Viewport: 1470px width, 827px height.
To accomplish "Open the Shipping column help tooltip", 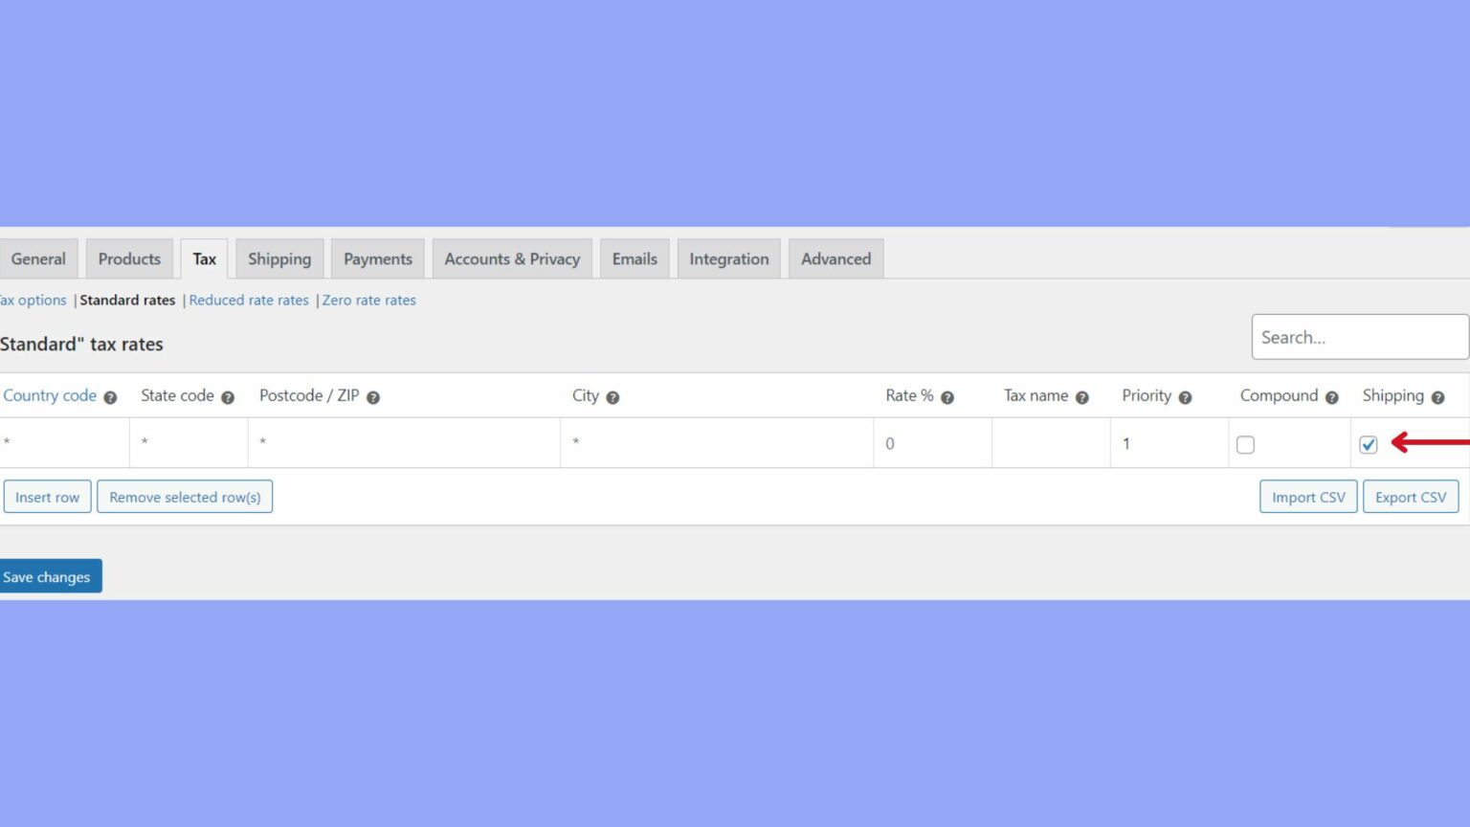I will pyautogui.click(x=1437, y=395).
